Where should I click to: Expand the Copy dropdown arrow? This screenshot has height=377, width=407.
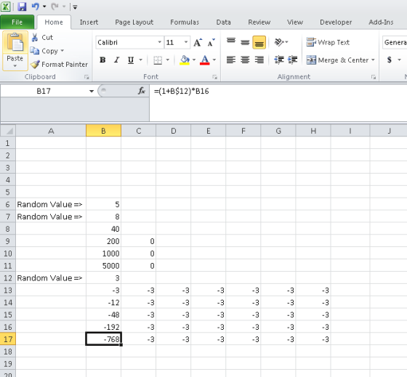[x=63, y=51]
